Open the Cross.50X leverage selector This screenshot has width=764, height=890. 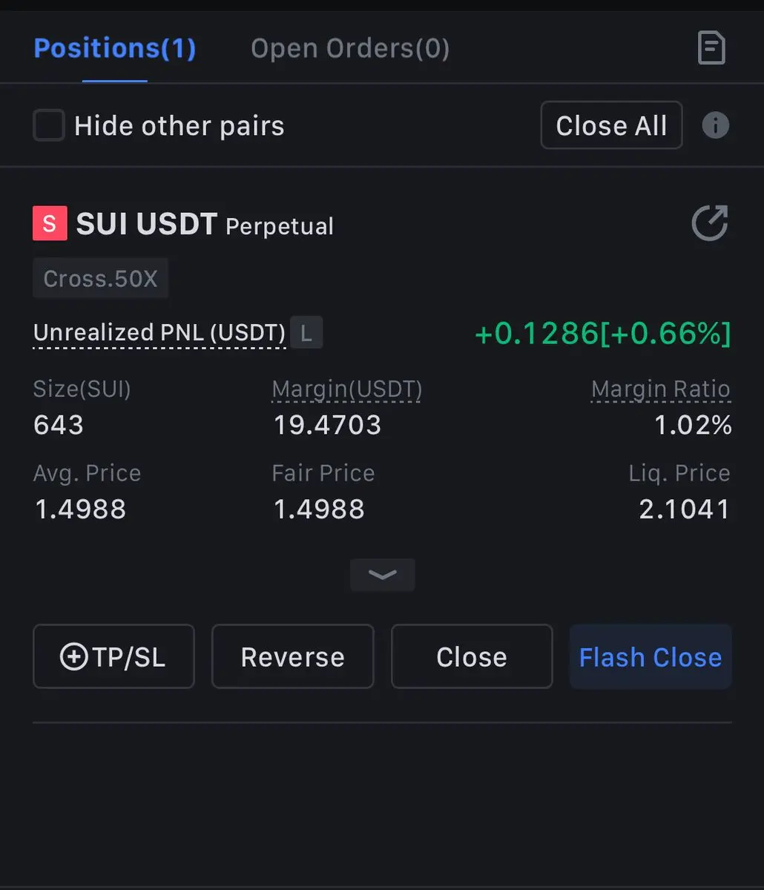tap(100, 278)
